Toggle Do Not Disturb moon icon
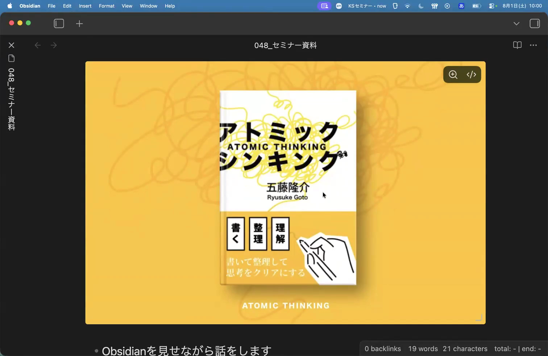The height and width of the screenshot is (356, 548). click(x=421, y=6)
